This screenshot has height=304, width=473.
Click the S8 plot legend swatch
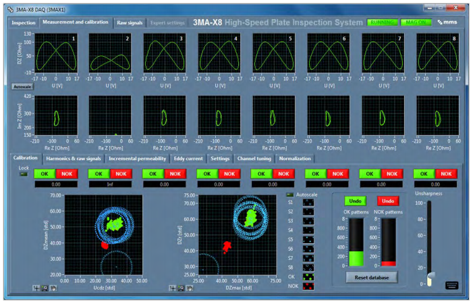coord(308,268)
